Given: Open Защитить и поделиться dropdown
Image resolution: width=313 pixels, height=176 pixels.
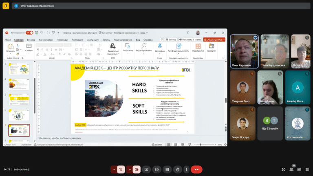Looking at the screenshot, I should (x=113, y=49).
